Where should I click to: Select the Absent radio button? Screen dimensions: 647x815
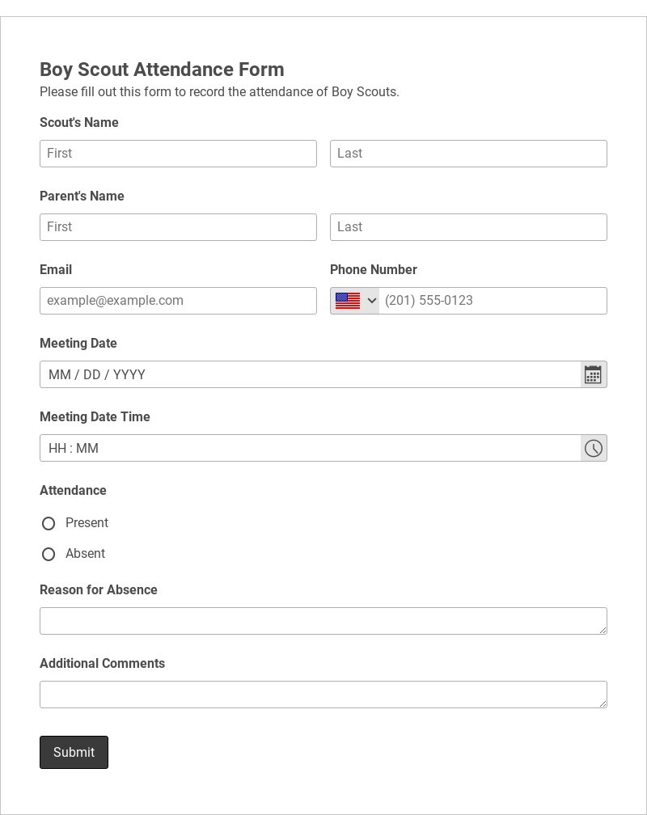pos(49,554)
